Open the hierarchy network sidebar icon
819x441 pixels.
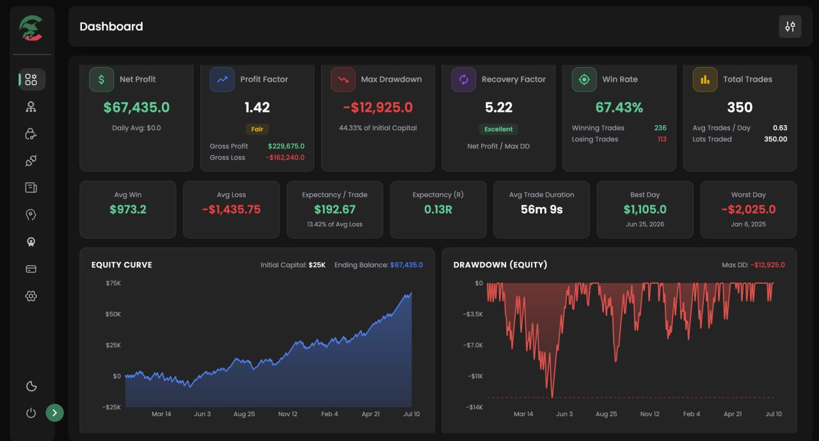(31, 107)
